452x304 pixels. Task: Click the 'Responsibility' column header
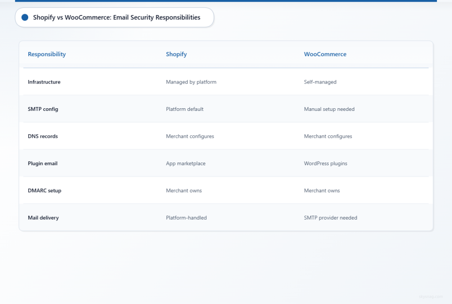47,54
